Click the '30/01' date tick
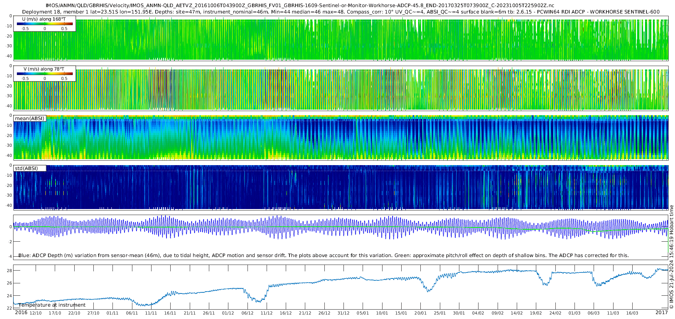The image size is (675, 319). coord(459,313)
